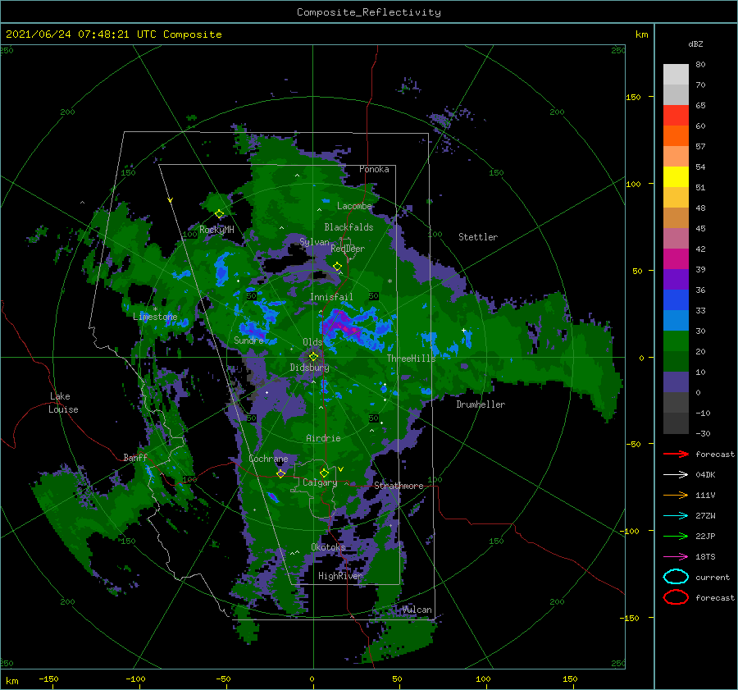The width and height of the screenshot is (738, 690).
Task: Click the HighRiver town label
Action: click(x=340, y=576)
